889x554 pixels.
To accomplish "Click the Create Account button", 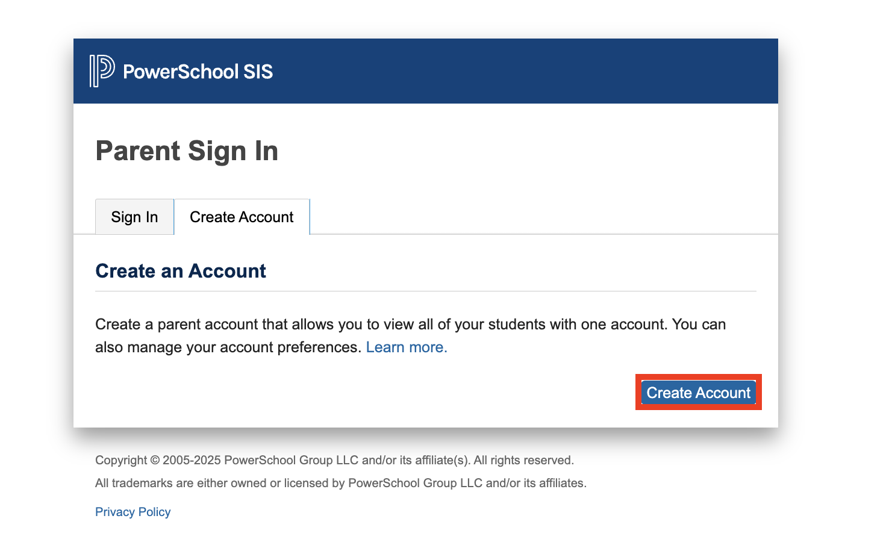I will (697, 392).
